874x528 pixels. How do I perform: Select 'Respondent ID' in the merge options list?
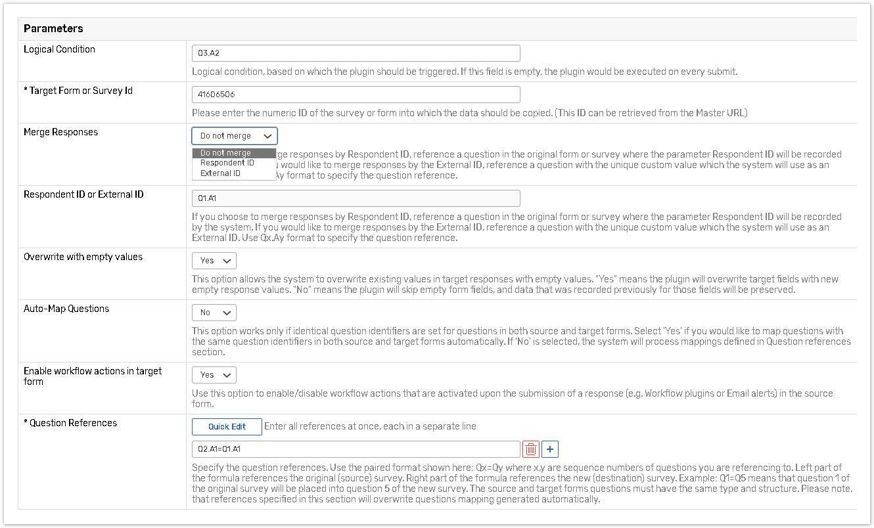(x=227, y=163)
